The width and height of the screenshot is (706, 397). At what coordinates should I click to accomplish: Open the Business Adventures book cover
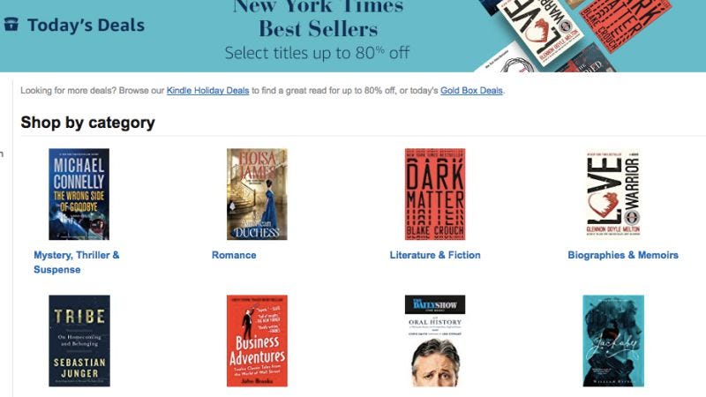coord(257,341)
